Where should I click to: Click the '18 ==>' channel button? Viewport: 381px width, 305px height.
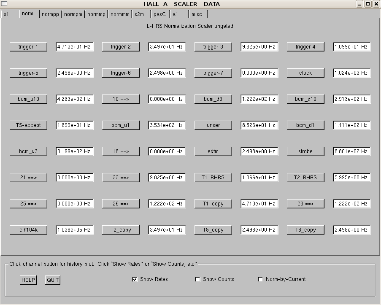121,151
